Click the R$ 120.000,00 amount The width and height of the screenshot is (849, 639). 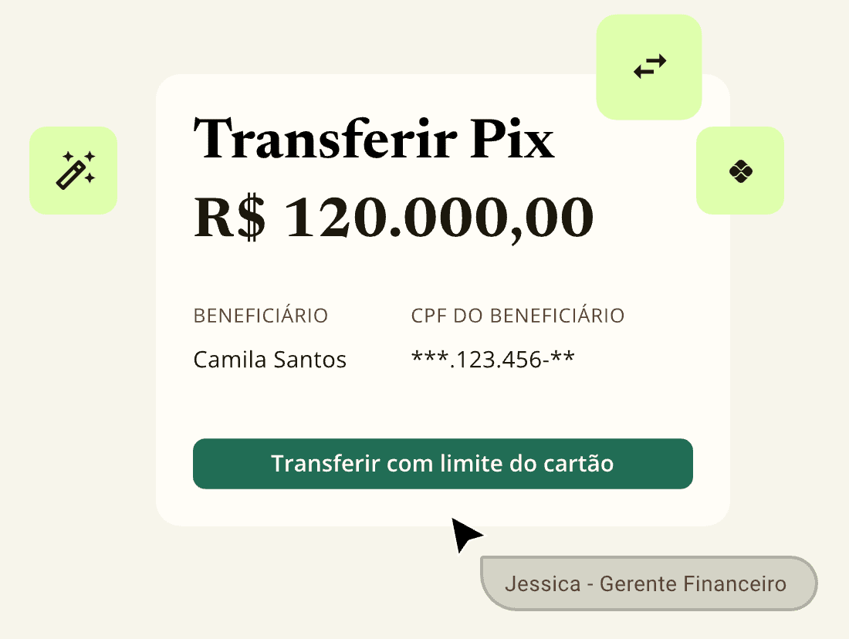[x=393, y=218]
